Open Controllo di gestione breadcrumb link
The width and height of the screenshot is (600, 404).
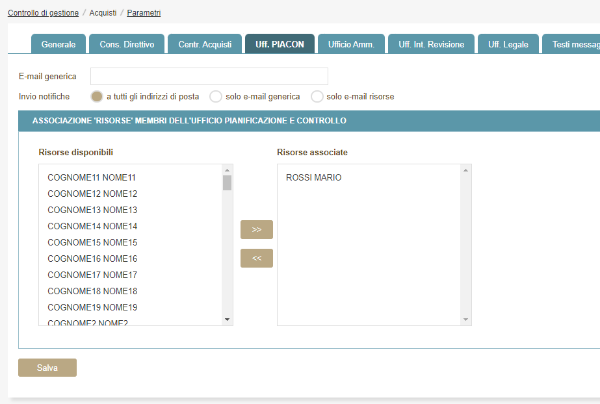(43, 13)
